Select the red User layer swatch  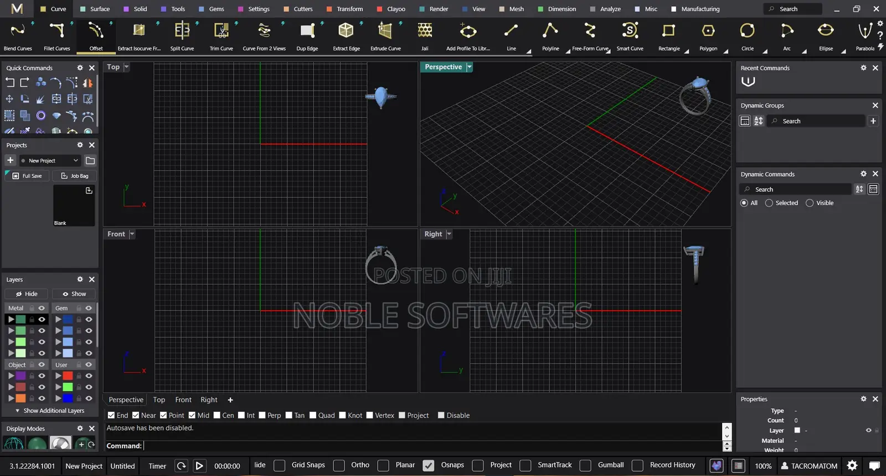pos(68,376)
